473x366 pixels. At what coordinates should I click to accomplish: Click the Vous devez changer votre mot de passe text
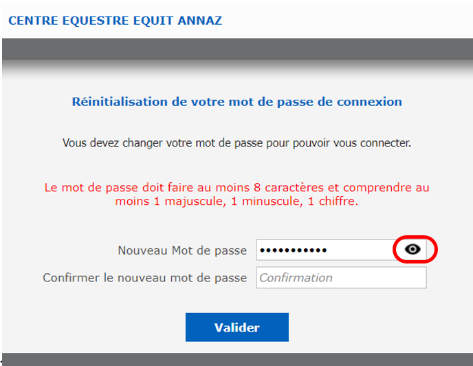[x=236, y=143]
